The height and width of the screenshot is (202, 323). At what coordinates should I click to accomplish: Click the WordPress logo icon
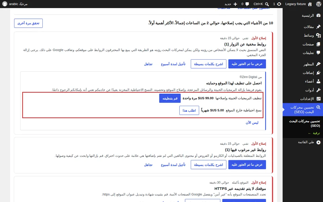[319, 4]
